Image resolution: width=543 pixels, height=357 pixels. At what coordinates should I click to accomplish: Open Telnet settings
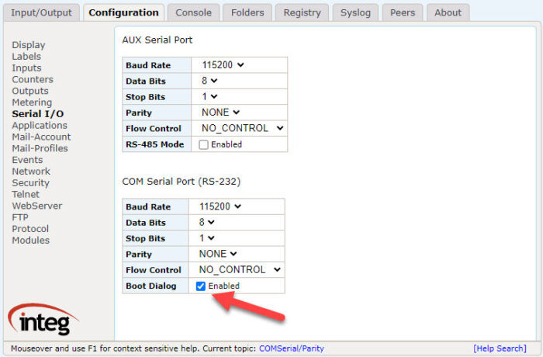tap(26, 194)
